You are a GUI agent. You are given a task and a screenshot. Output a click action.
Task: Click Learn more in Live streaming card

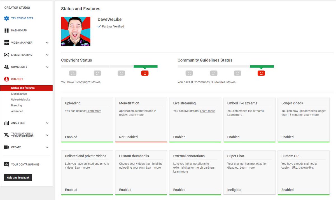coord(207,111)
